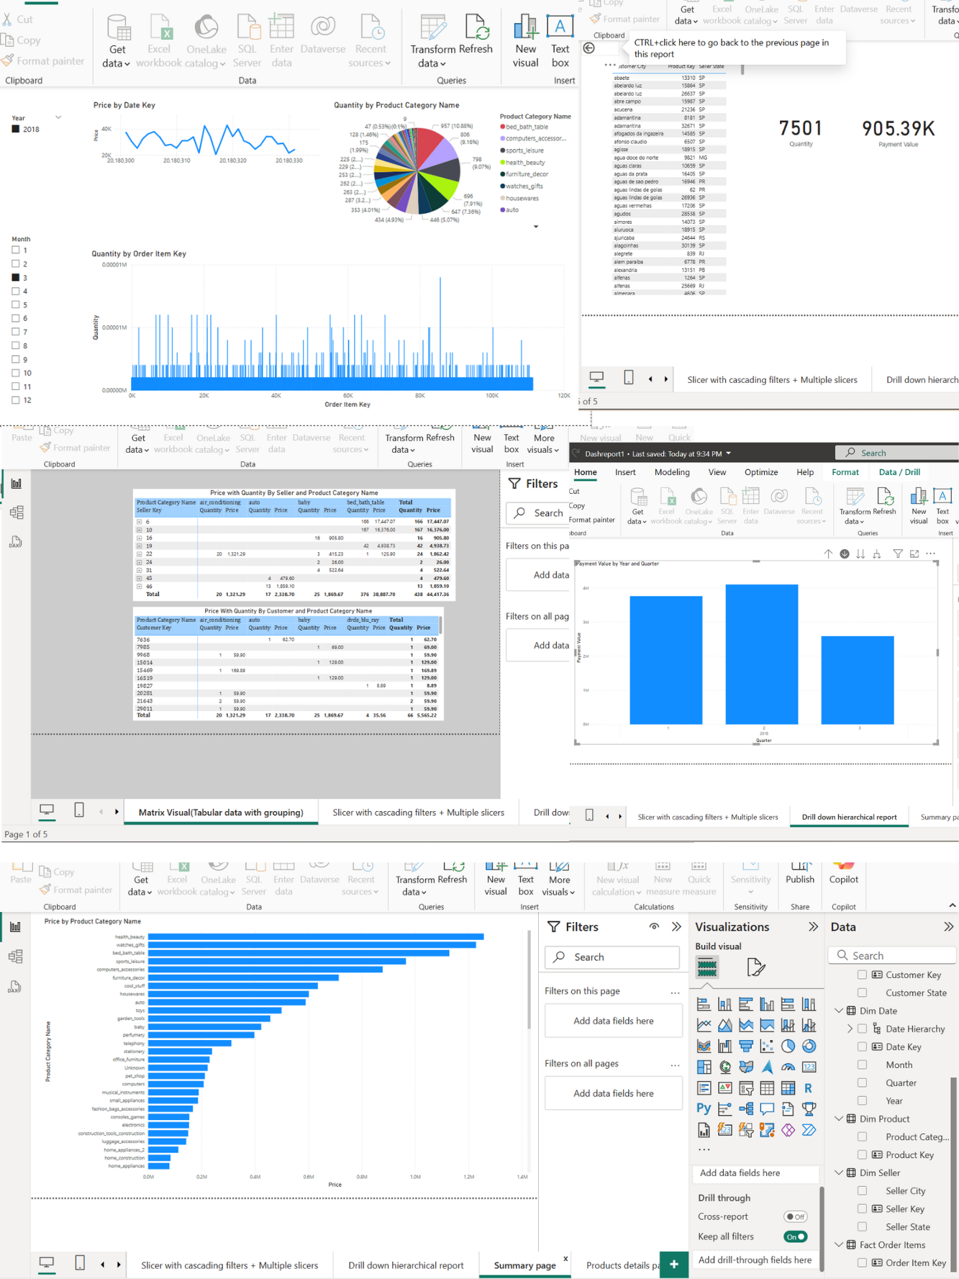Collapse the Dim Date table

[x=839, y=1011]
